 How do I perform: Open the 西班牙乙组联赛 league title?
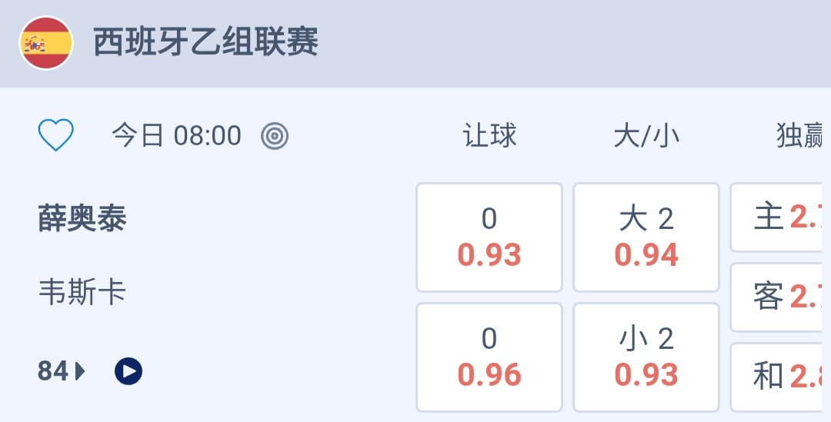click(x=205, y=42)
